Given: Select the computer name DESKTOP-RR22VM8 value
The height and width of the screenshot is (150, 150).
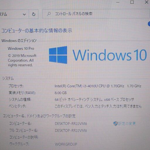Looking at the screenshot, I should [x=71, y=124].
